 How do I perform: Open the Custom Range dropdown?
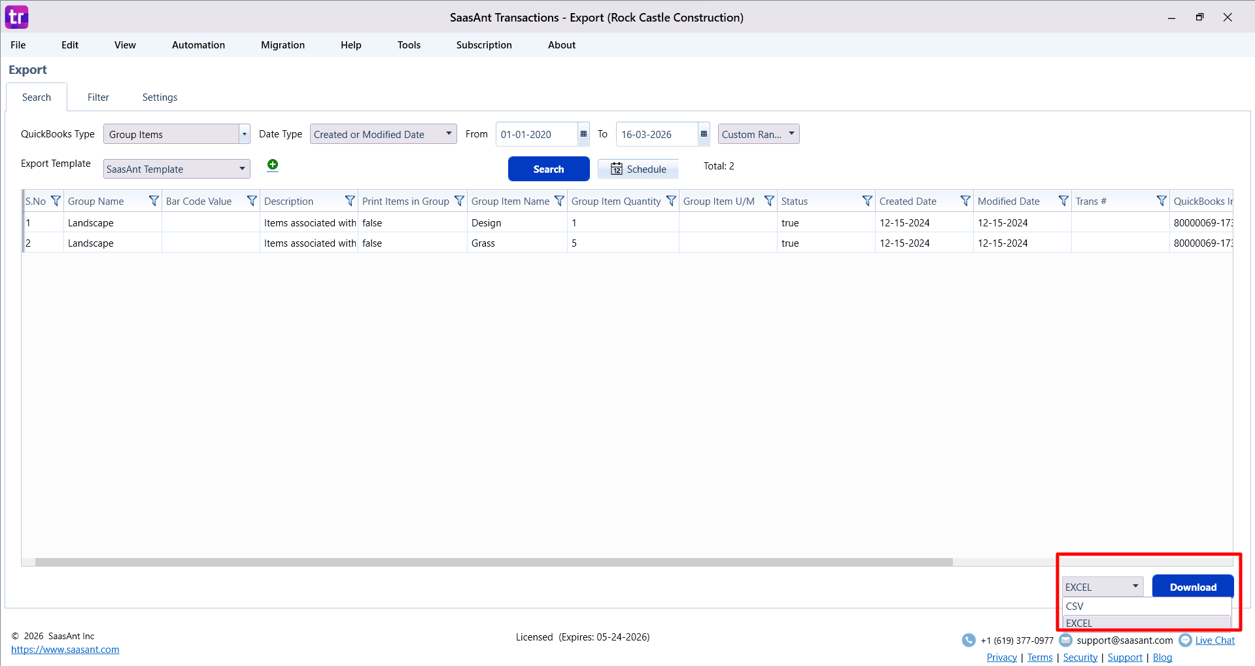(791, 134)
